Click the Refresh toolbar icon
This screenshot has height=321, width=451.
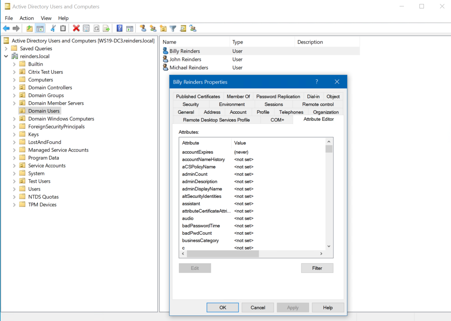[x=96, y=28]
